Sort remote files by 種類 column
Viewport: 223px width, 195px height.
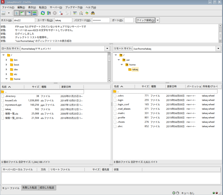point(158,87)
